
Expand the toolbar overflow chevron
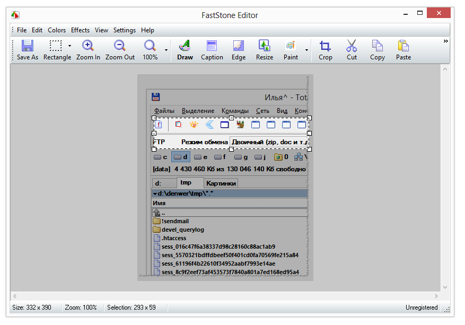click(445, 41)
